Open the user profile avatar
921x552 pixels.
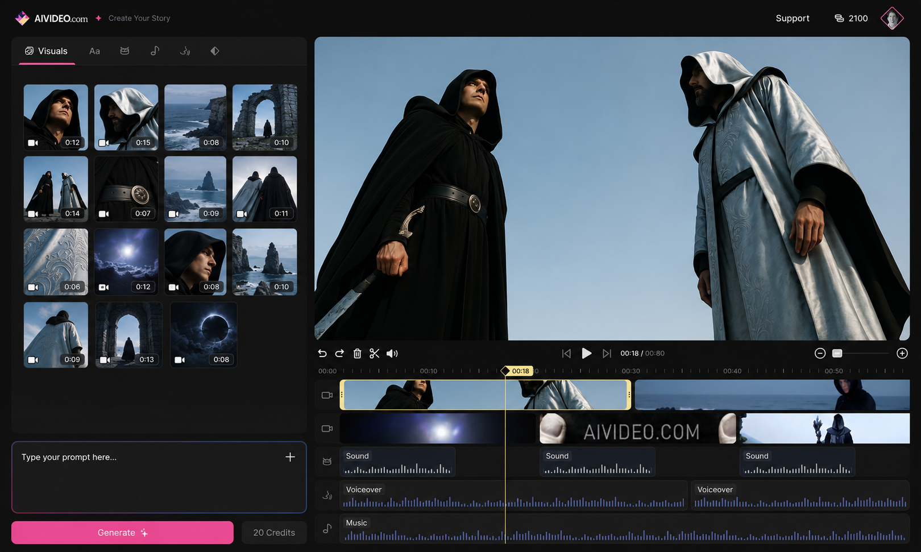pyautogui.click(x=892, y=18)
